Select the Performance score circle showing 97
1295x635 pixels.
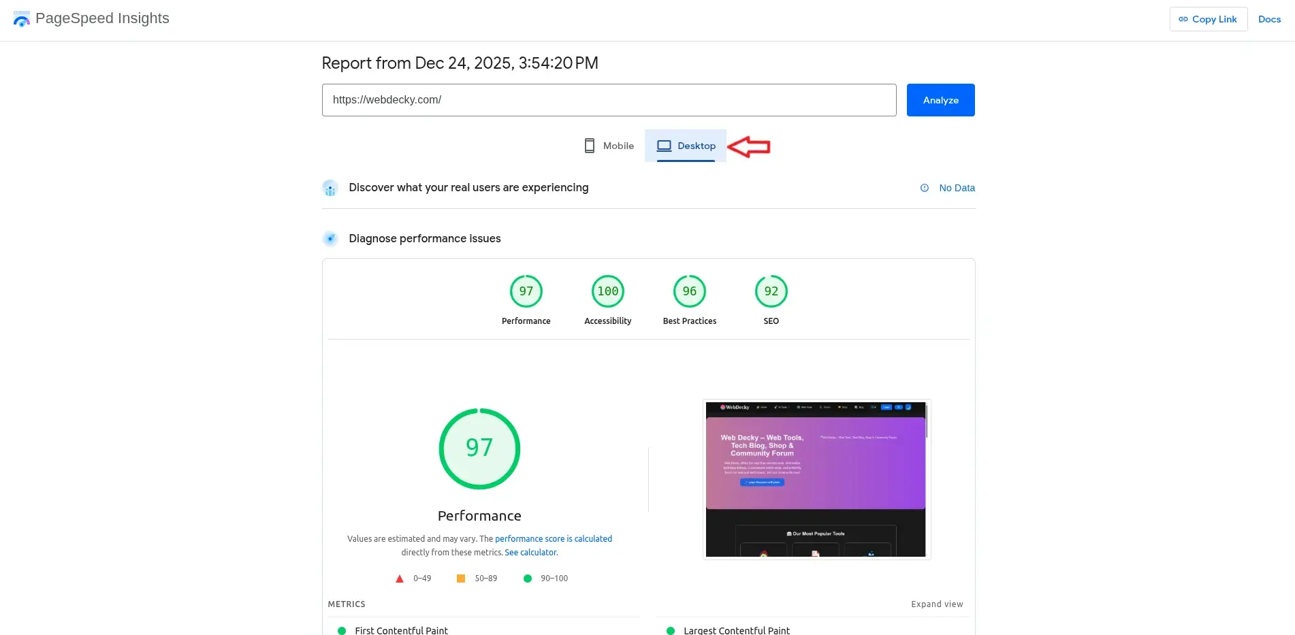[526, 291]
